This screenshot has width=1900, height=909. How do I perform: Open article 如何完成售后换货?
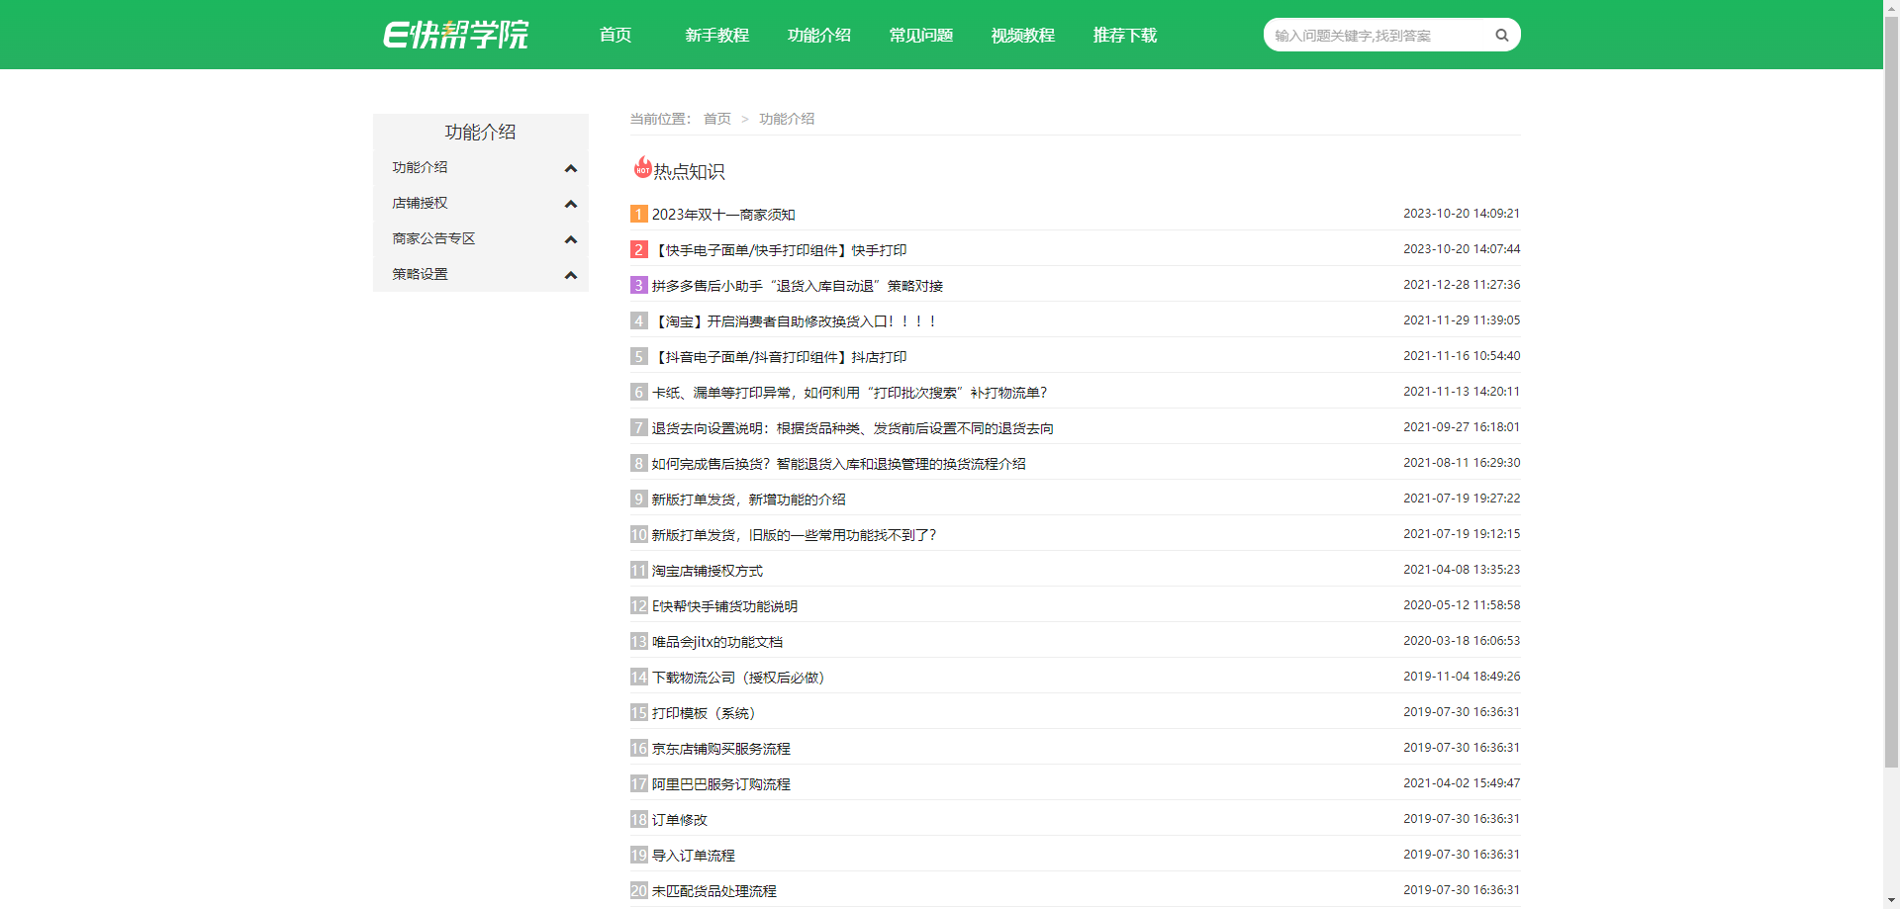839,464
